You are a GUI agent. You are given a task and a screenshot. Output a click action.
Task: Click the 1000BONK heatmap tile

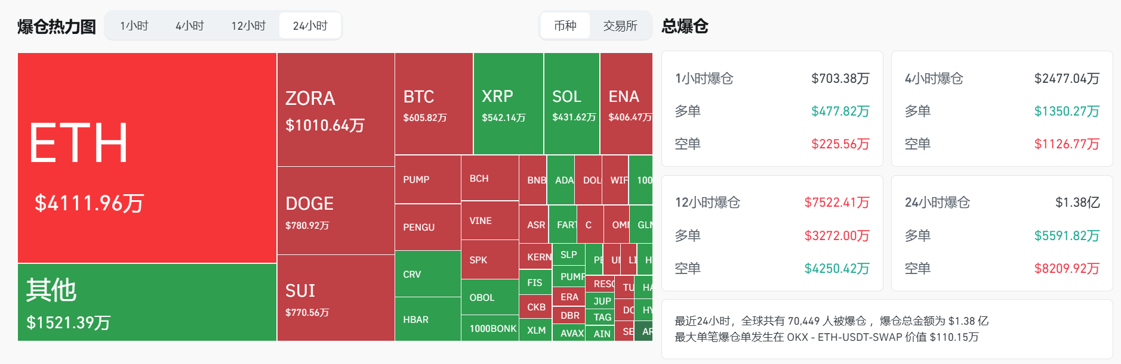coord(490,328)
